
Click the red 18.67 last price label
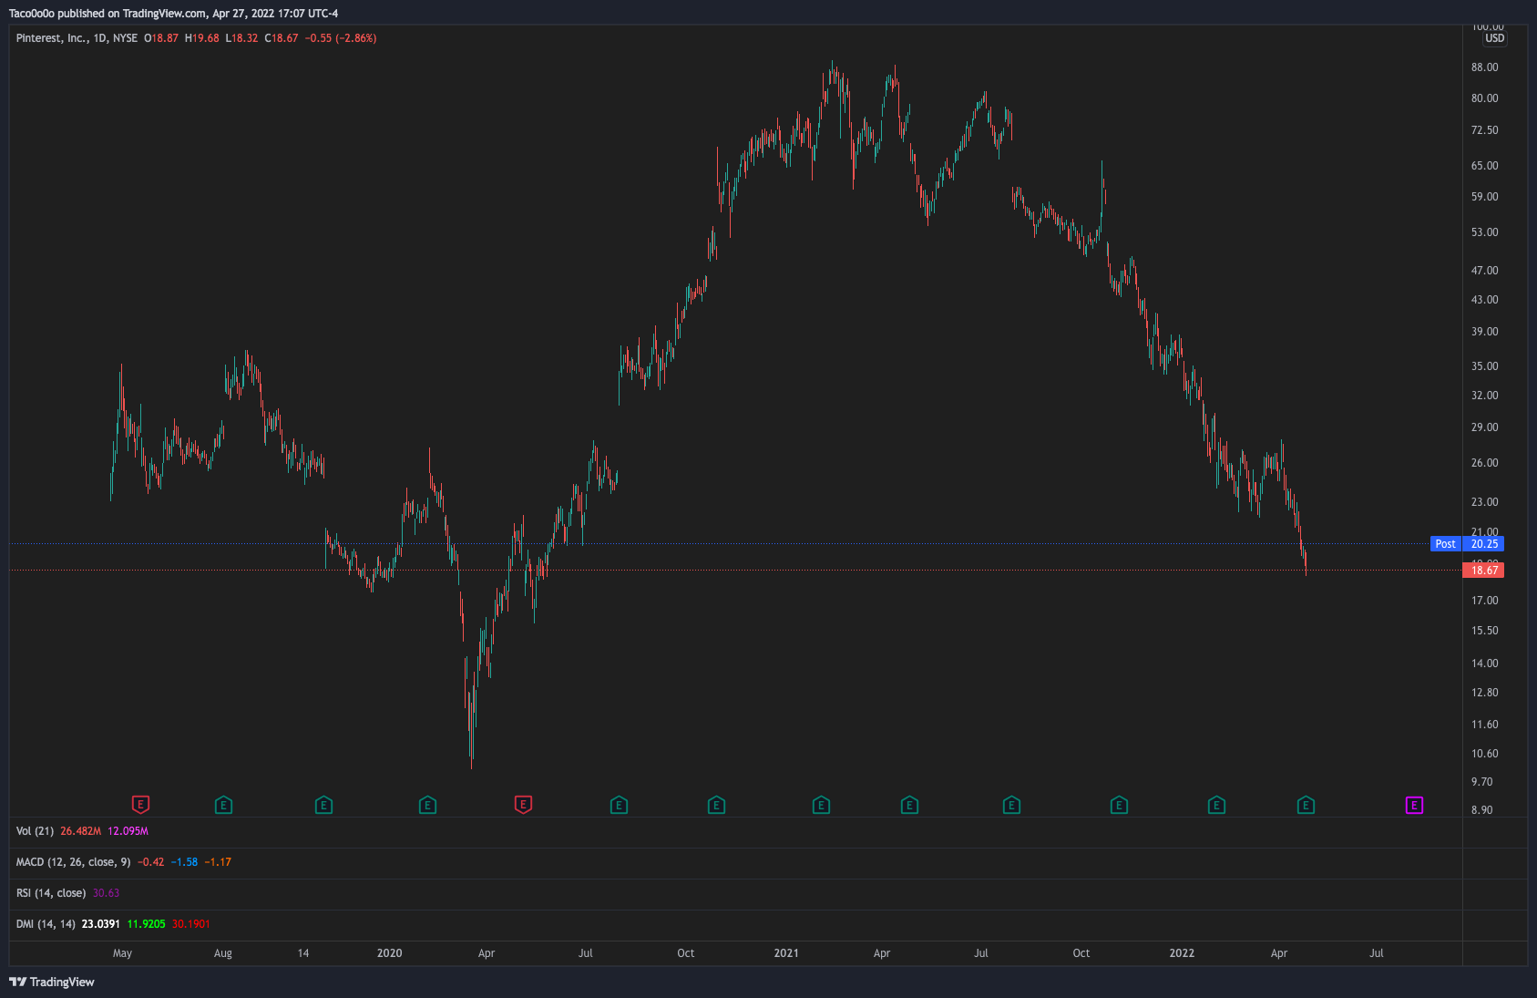pos(1483,571)
